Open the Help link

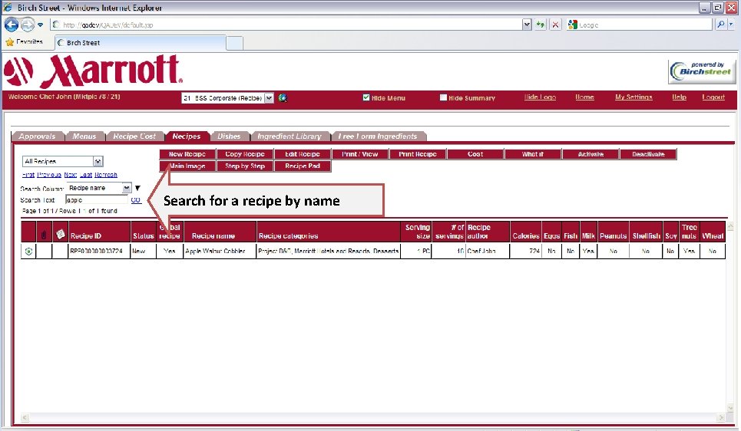pyautogui.click(x=679, y=97)
